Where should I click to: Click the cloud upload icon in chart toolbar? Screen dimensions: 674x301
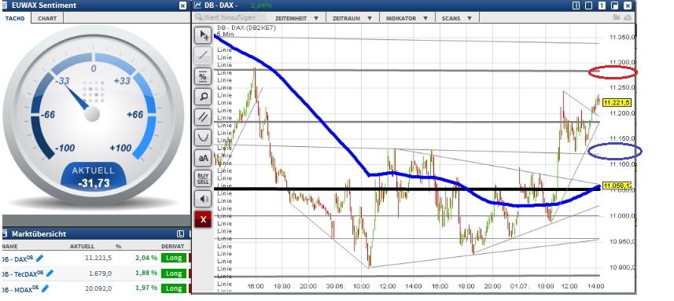[628, 17]
